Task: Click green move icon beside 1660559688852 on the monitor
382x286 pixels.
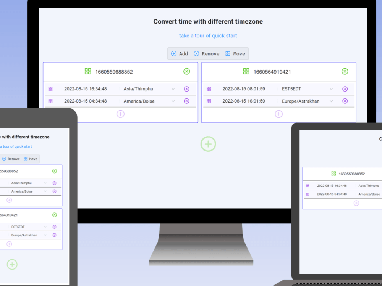Action: click(x=88, y=71)
